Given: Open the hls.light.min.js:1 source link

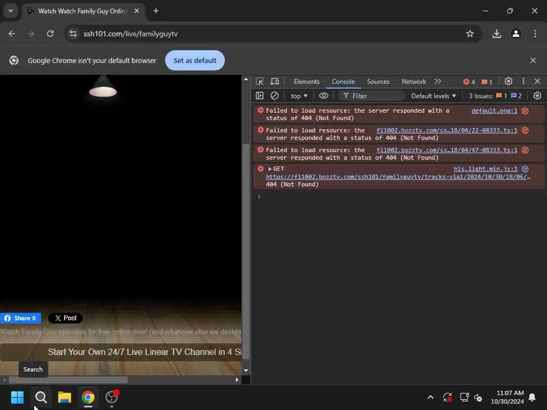Looking at the screenshot, I should (485, 169).
